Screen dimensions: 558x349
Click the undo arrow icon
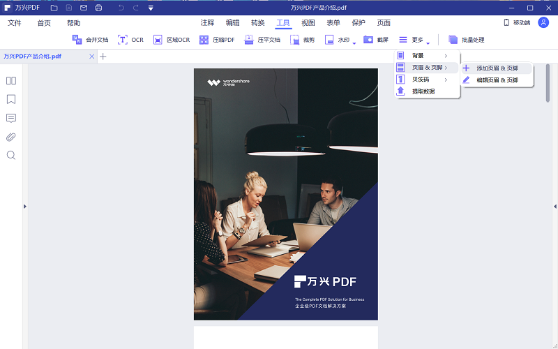tap(121, 8)
